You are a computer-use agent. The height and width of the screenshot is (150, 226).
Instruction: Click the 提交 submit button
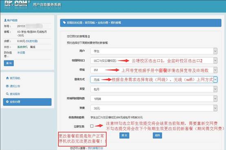tap(124, 135)
